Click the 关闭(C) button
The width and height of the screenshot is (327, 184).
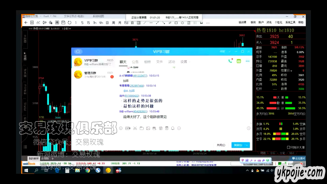221,145
